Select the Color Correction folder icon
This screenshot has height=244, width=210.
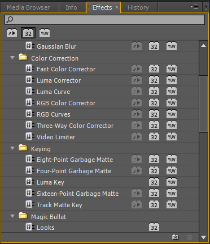click(x=23, y=57)
